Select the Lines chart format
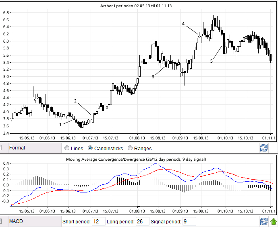This screenshot has width=278, height=227. click(67, 148)
